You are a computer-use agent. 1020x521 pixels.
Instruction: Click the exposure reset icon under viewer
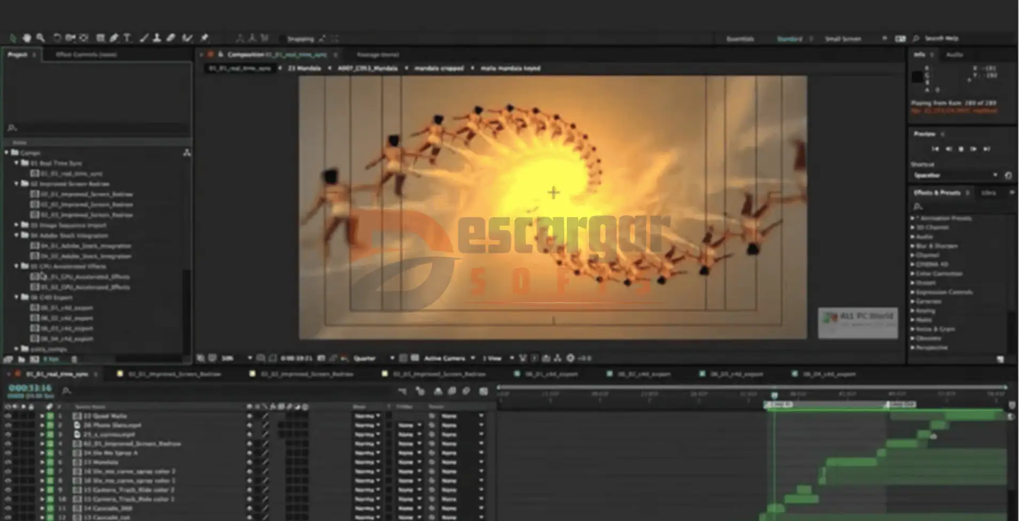(571, 358)
